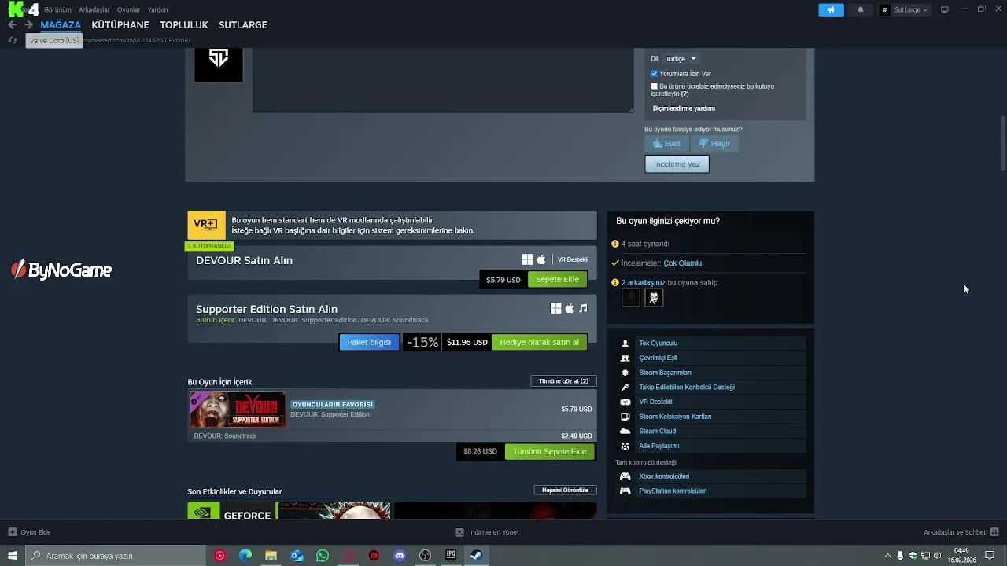Viewport: 1007px width, 566px height.
Task: Open the Aile Paylaşımı feature icon
Action: click(625, 447)
